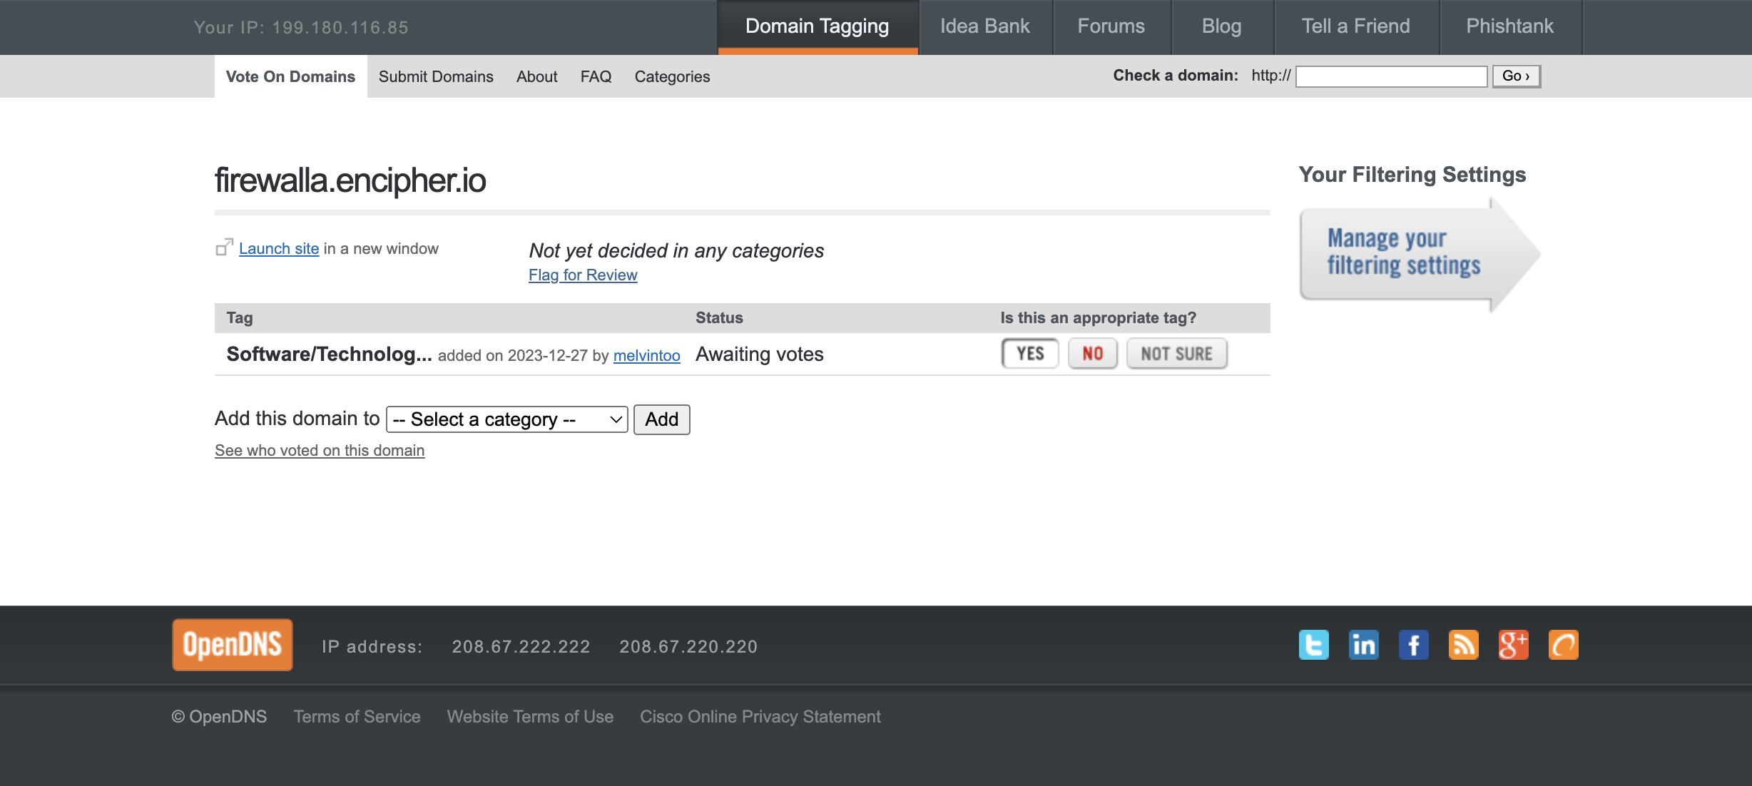This screenshot has height=786, width=1752.
Task: Click Your IP: 199.180.116.85 text
Action: tap(301, 28)
